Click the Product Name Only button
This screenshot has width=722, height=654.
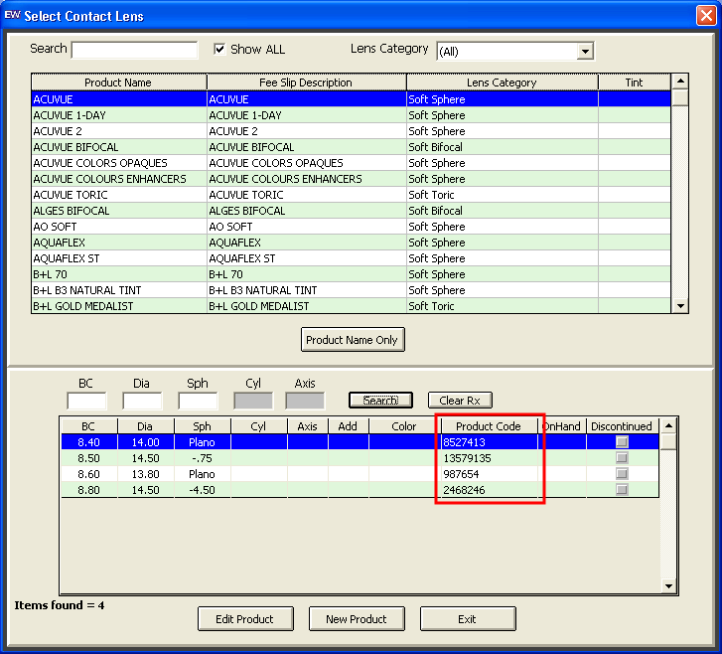point(353,340)
